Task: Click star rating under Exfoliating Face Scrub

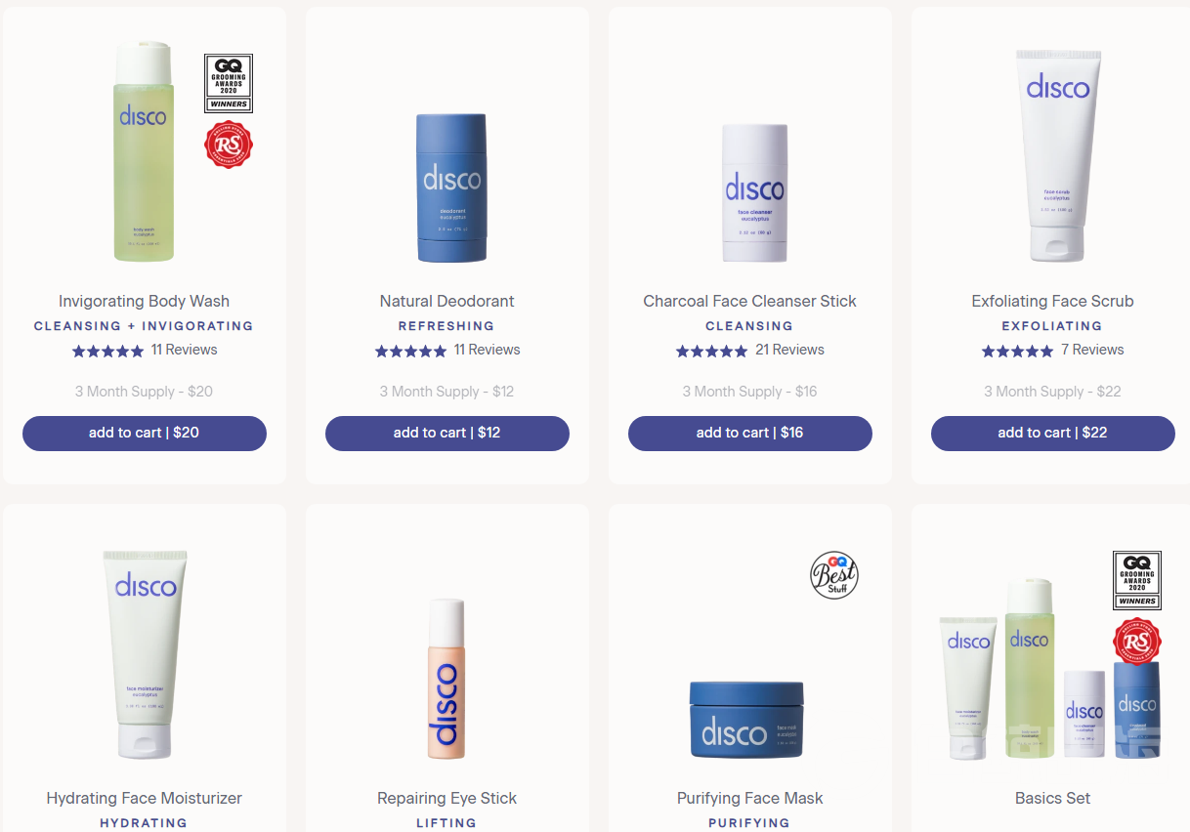Action: click(x=1017, y=351)
